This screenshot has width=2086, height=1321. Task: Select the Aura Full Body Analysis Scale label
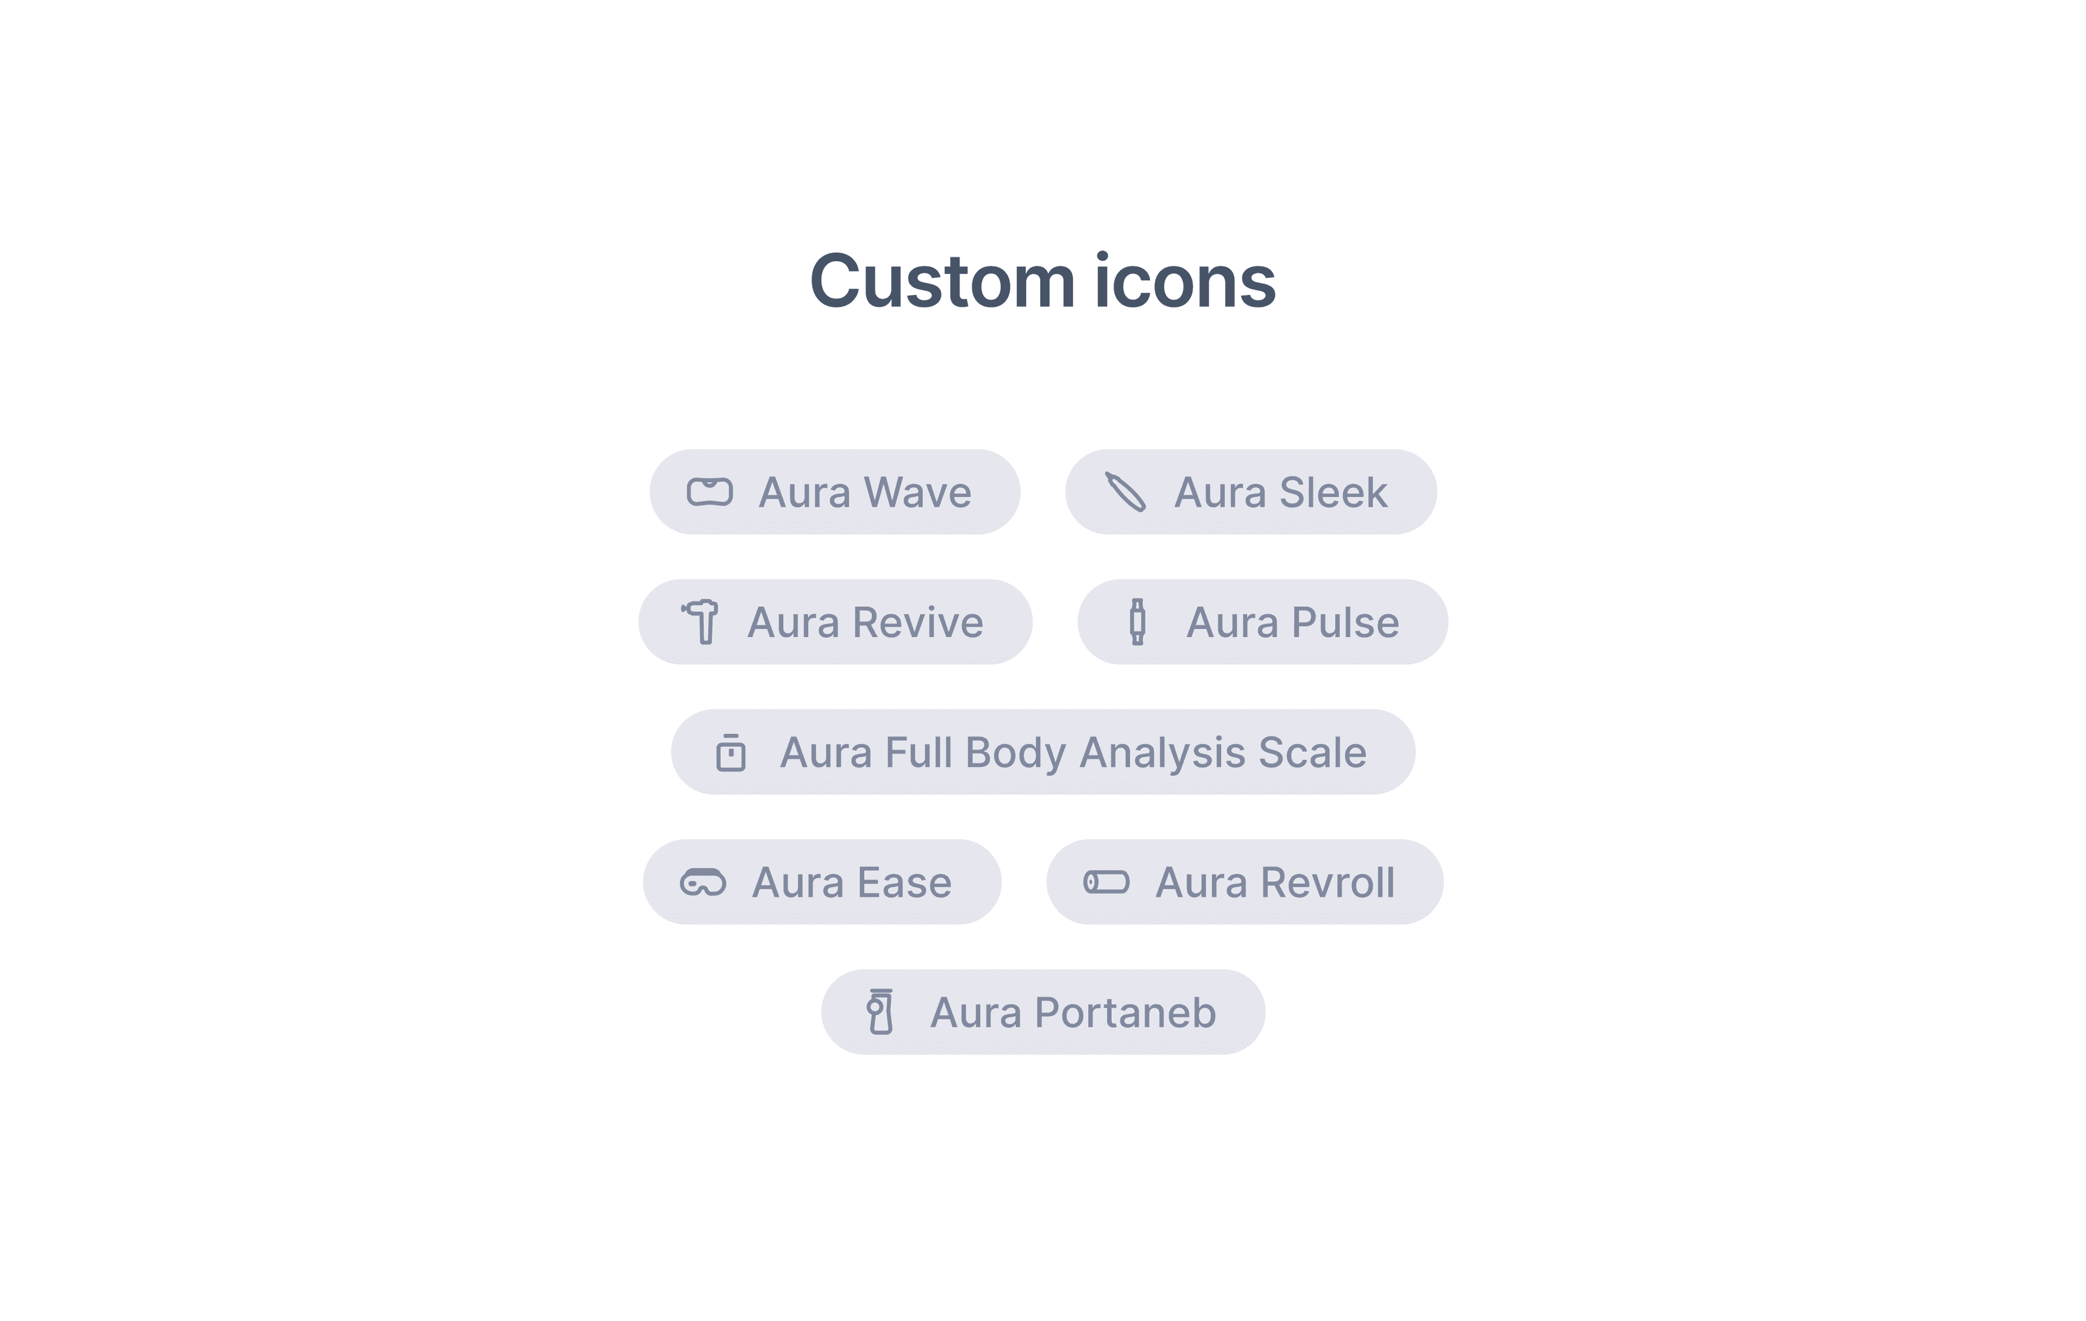1072,753
